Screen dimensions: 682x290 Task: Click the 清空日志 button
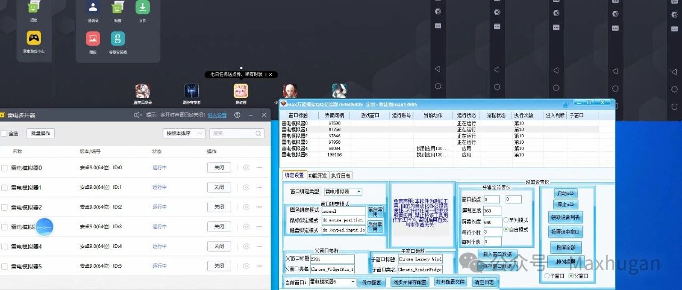[484, 282]
